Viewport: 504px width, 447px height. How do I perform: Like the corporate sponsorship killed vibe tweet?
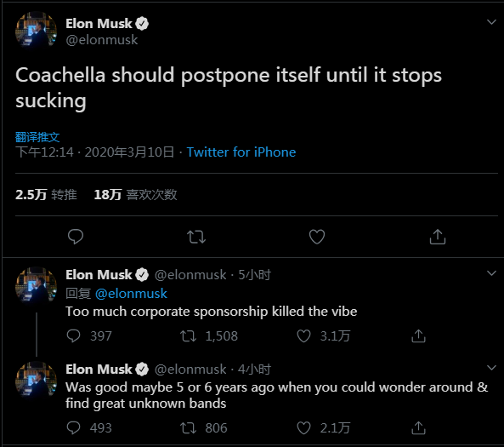(x=303, y=336)
